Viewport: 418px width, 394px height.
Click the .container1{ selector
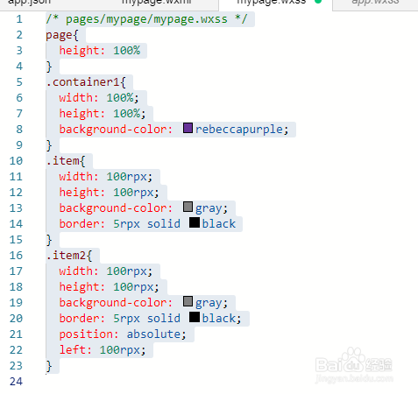86,82
